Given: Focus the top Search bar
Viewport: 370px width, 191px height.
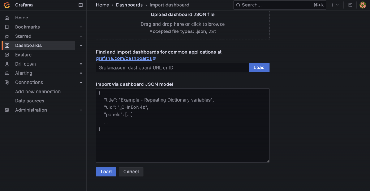Looking at the screenshot, I should point(280,5).
